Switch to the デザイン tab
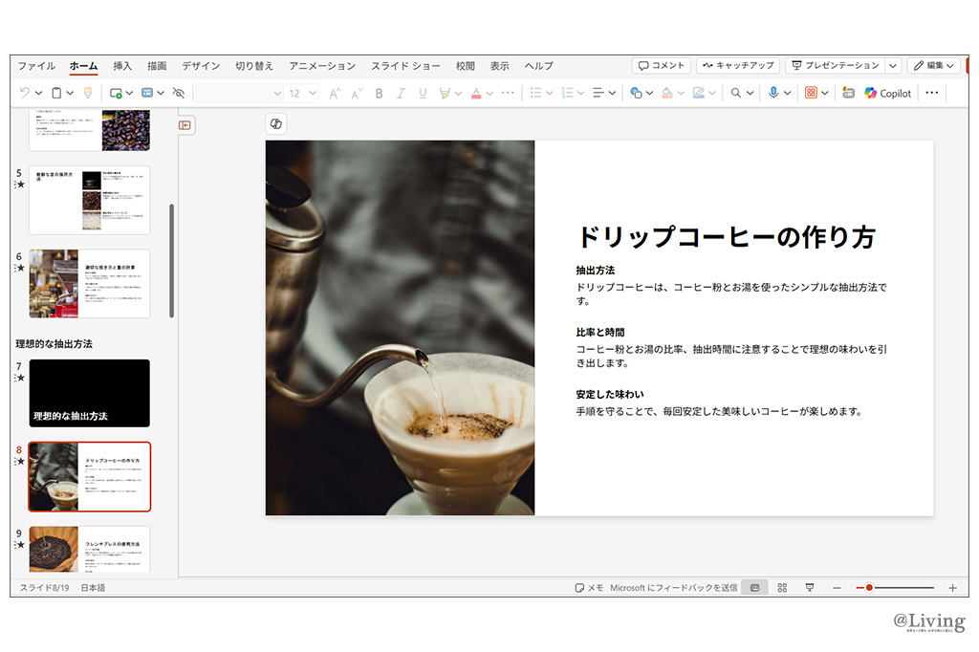This screenshot has width=979, height=652. pyautogui.click(x=201, y=66)
